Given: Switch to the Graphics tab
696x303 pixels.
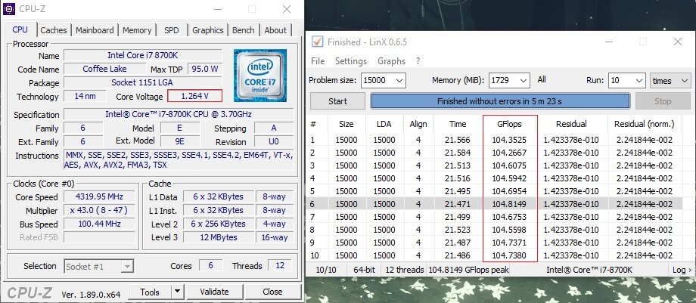Looking at the screenshot, I should (x=208, y=30).
